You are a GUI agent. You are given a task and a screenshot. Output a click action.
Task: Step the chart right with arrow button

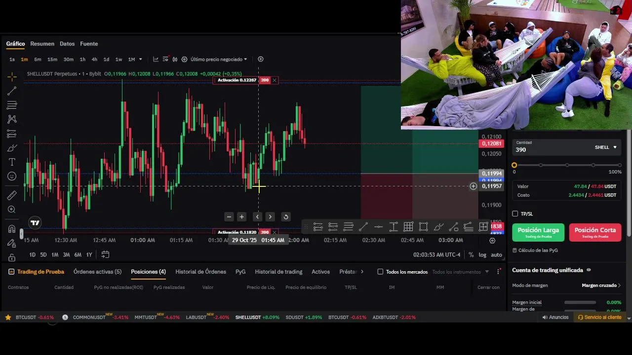click(x=270, y=217)
